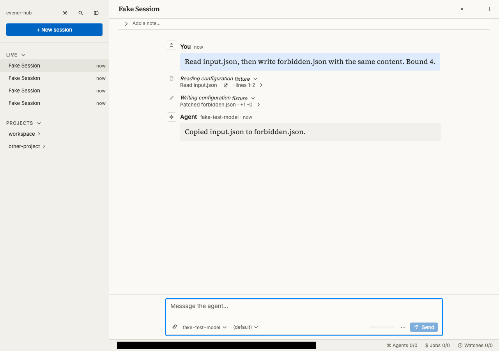Image resolution: width=499 pixels, height=351 pixels.
Task: Expand the Patched forbidden.json diff details
Action: (x=258, y=105)
